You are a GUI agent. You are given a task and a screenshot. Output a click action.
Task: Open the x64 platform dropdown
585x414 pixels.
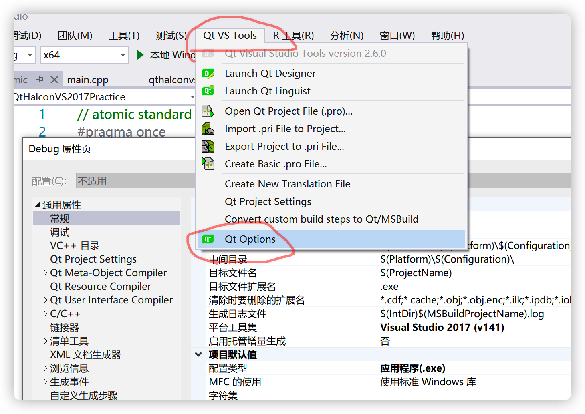[123, 55]
